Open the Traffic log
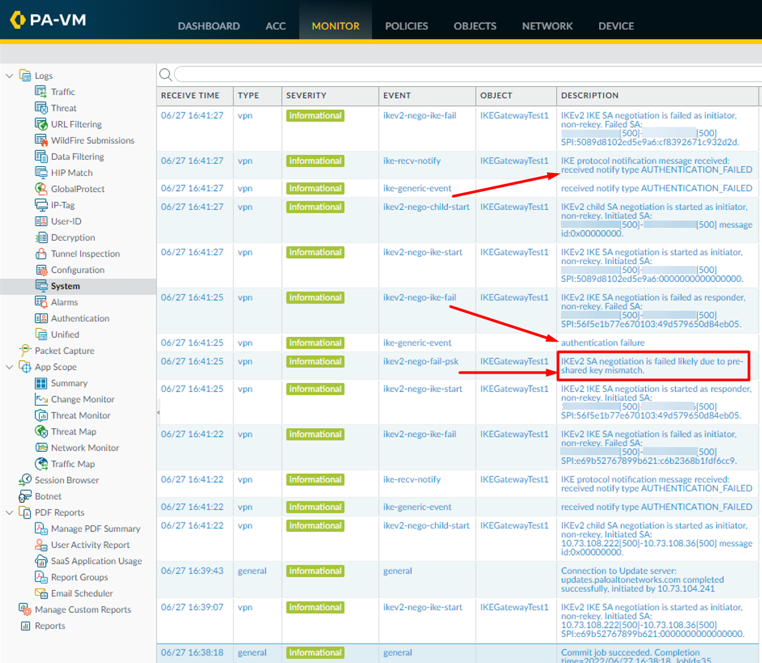762x663 pixels. coord(63,92)
